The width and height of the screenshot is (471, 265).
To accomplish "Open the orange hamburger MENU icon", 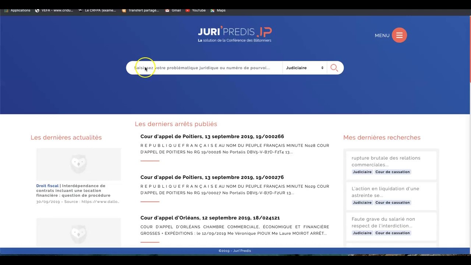I will click(399, 35).
